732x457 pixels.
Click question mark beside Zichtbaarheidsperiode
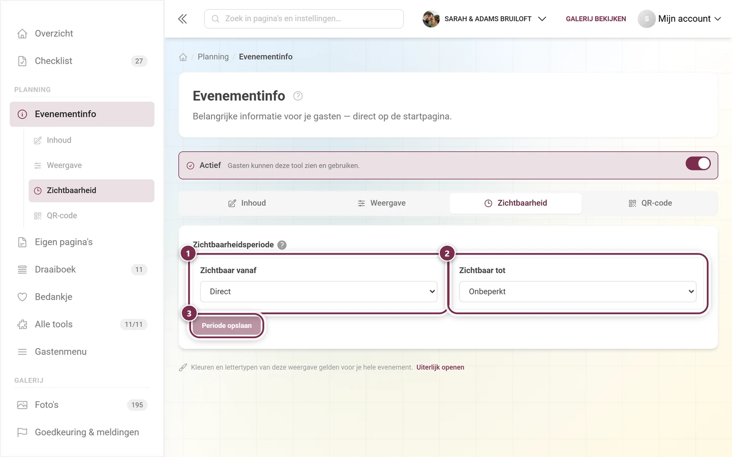click(282, 245)
